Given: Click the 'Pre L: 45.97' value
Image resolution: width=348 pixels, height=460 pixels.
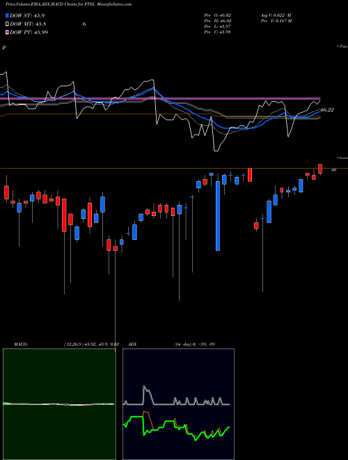Looking at the screenshot, I should click(218, 26).
